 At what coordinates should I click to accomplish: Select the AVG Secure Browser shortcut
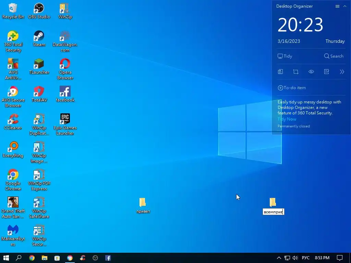click(x=13, y=97)
